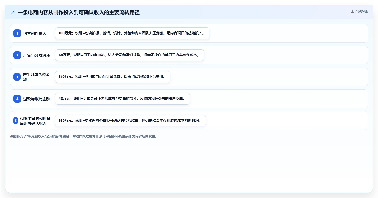
Task: Open the 196万元 description box
Action: pyautogui.click(x=130, y=121)
